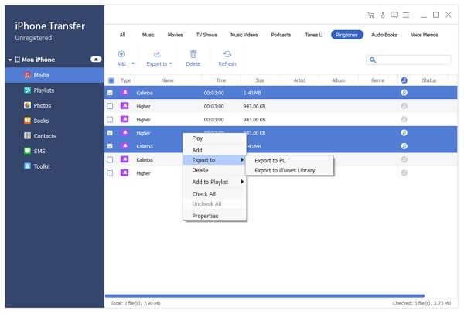The width and height of the screenshot is (464, 314).
Task: Click the sync icon in first Kalimba row
Action: (404, 93)
